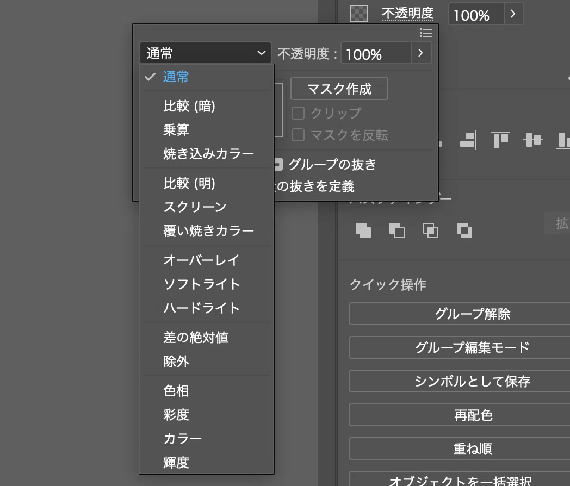Choose 差の絶対値 blend mode
The width and height of the screenshot is (570, 486).
[x=207, y=338]
